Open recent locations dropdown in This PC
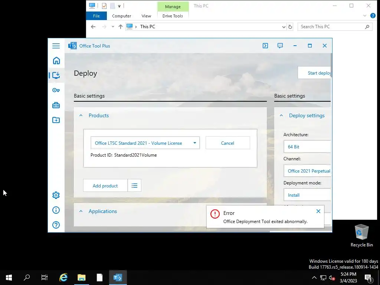The image size is (380, 285). (x=113, y=27)
